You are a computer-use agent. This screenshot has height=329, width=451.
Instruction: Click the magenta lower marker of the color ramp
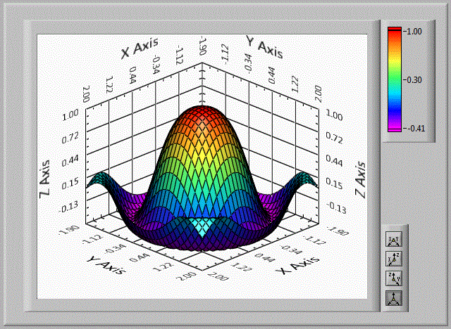point(395,129)
